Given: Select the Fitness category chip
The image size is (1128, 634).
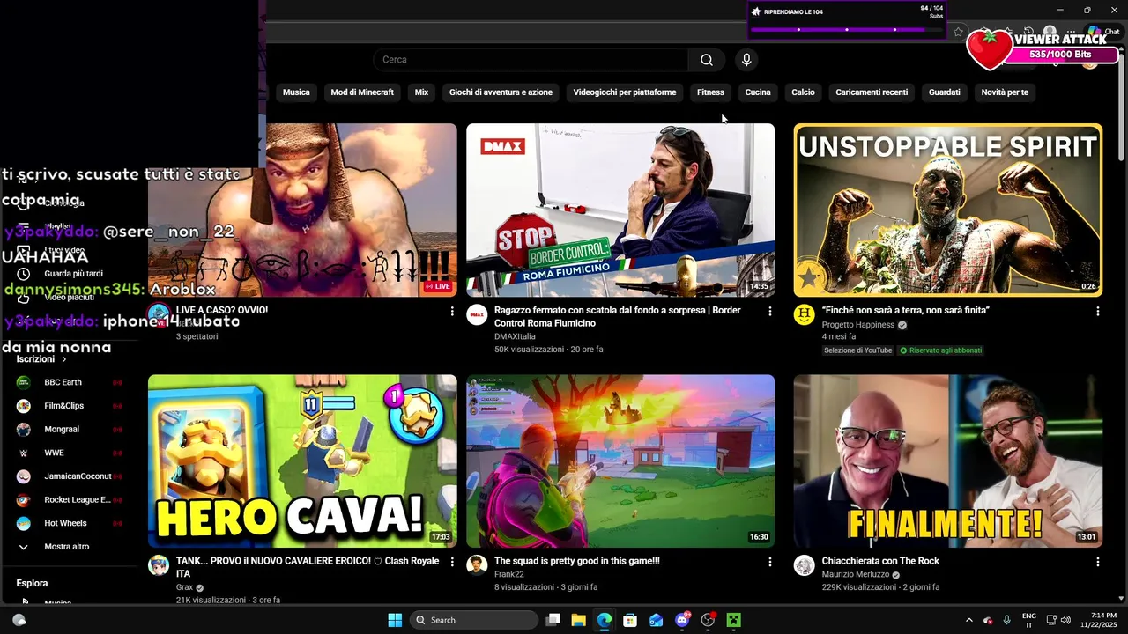Looking at the screenshot, I should (x=710, y=92).
